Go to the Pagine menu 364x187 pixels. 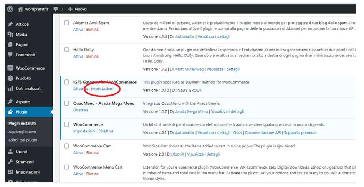click(22, 45)
